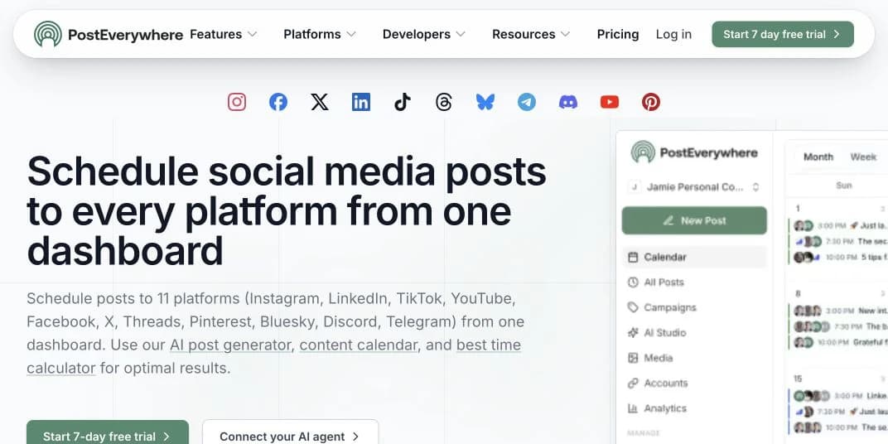Open the Instagram platform icon
The image size is (888, 444).
pos(237,102)
